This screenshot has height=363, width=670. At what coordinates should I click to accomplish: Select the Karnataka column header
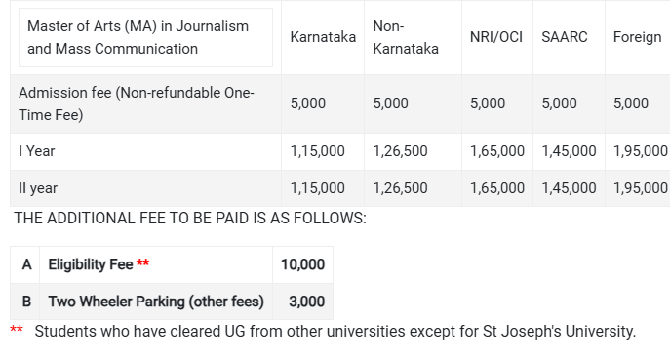pos(323,37)
